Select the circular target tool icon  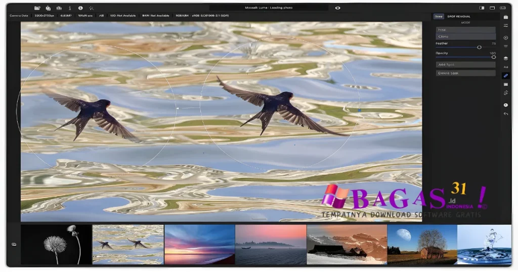[x=506, y=38]
